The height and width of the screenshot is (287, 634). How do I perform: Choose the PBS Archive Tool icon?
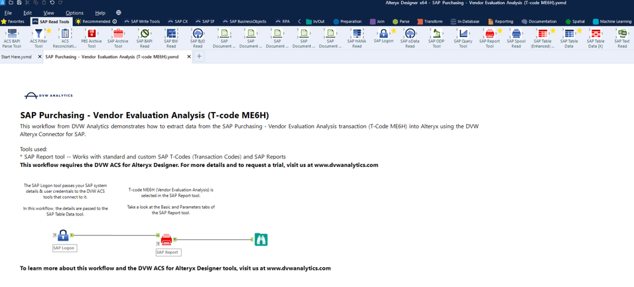pyautogui.click(x=92, y=33)
